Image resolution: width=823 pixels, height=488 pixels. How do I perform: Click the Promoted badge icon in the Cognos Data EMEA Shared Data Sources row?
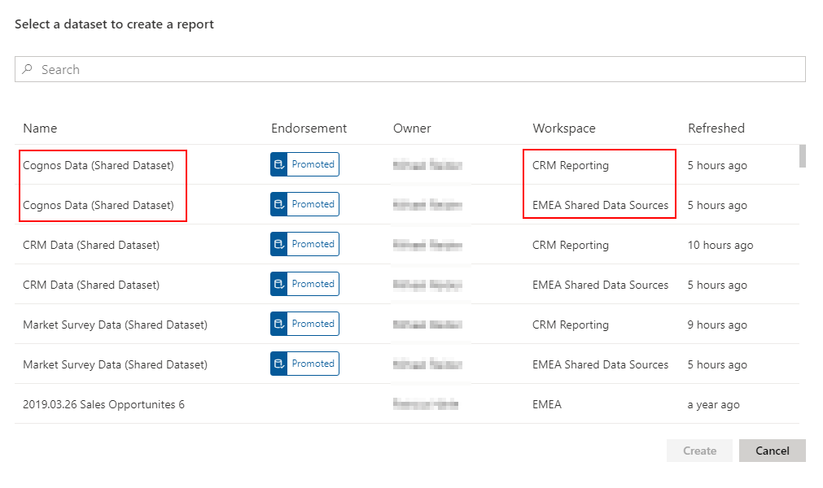click(x=278, y=204)
